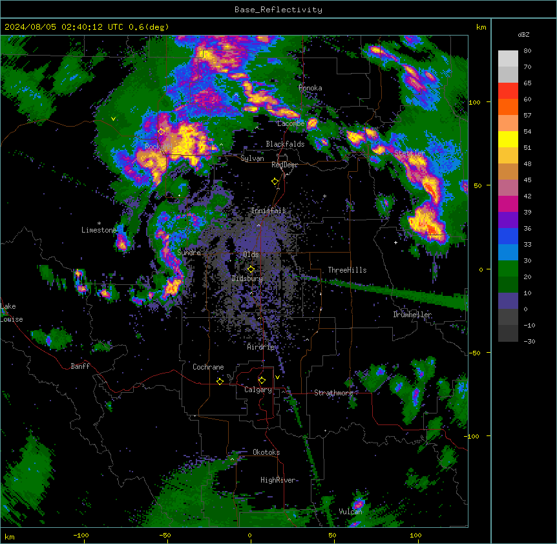Click the Didsbury label
The image size is (557, 544).
[x=247, y=278]
